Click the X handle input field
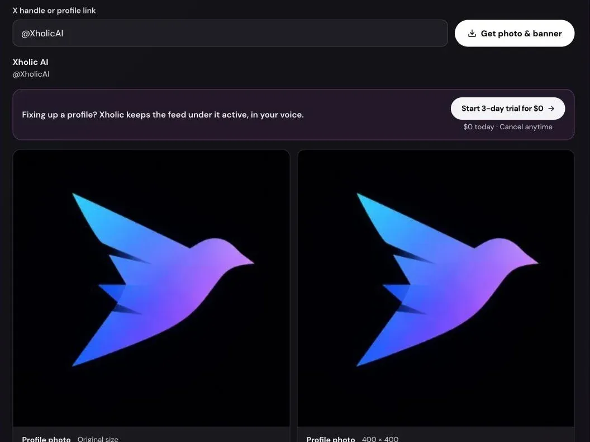This screenshot has width=590, height=442. [x=230, y=33]
